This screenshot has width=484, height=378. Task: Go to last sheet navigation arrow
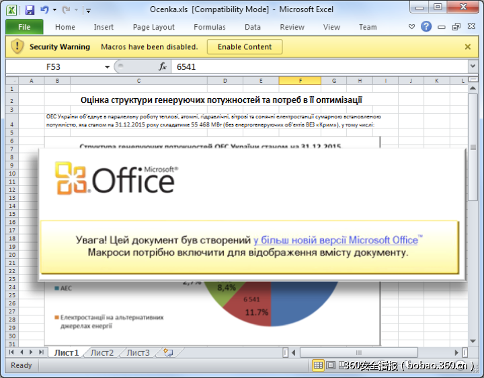(41, 352)
